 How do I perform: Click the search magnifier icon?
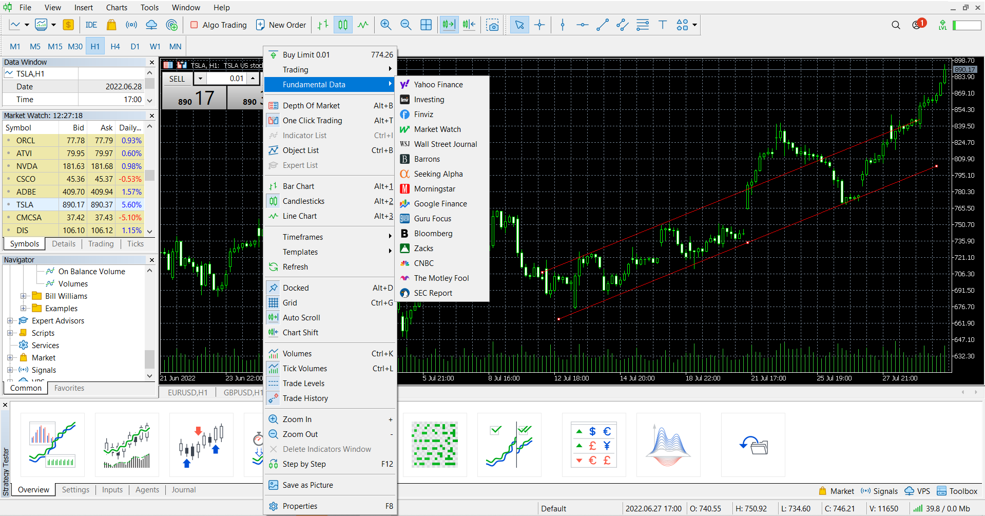[896, 25]
